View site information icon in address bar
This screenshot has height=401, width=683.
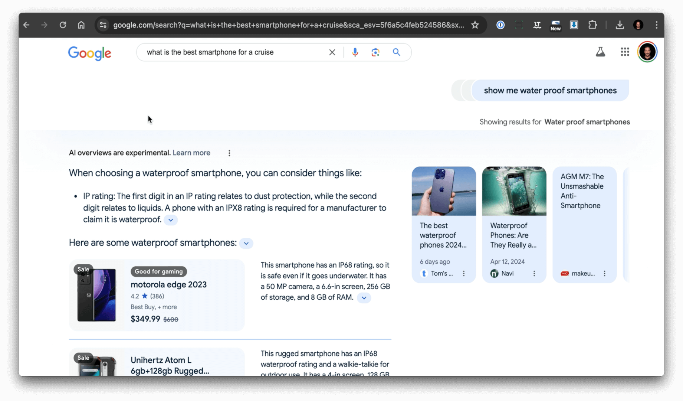[x=103, y=25]
